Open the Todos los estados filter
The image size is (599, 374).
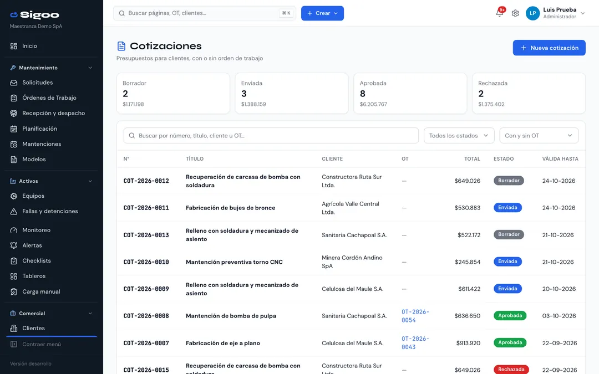[x=459, y=136]
